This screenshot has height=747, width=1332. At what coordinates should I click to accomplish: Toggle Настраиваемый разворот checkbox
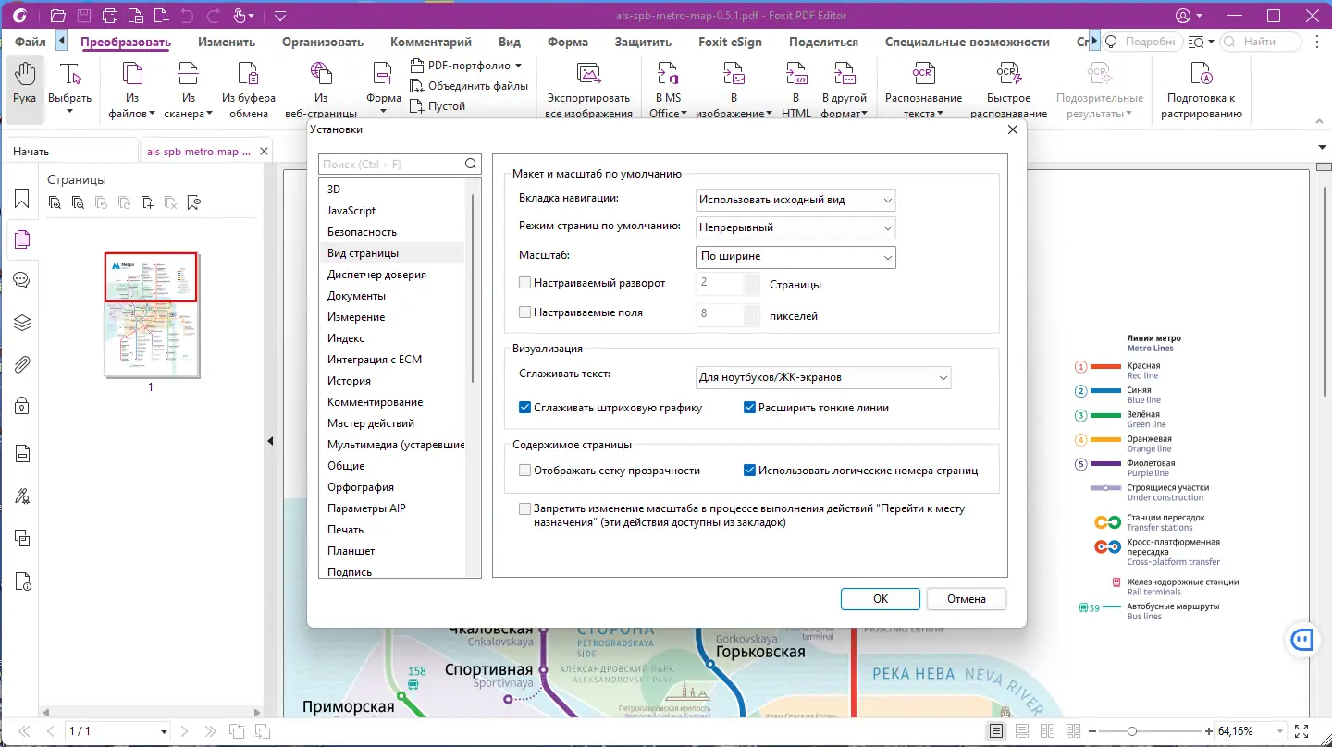tap(524, 283)
